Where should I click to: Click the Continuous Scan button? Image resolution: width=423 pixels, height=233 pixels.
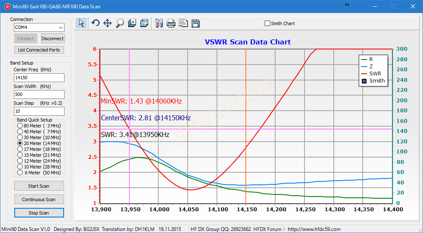(x=39, y=199)
